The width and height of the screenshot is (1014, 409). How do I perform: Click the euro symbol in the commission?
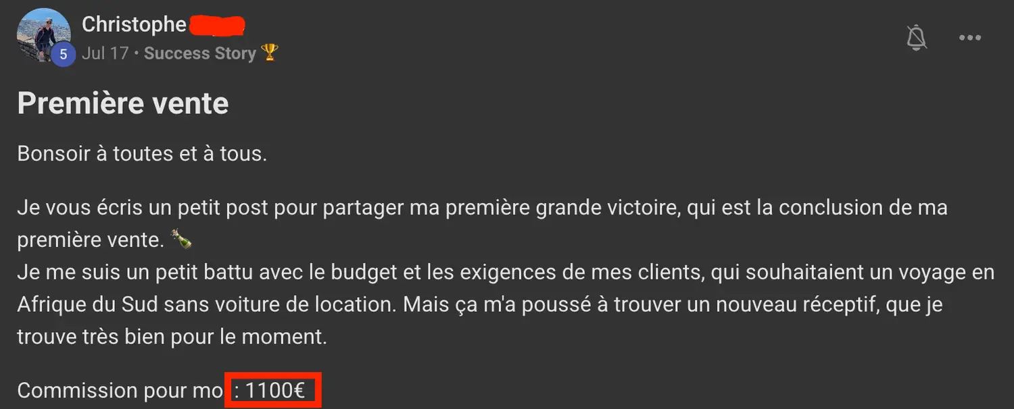[x=297, y=391]
